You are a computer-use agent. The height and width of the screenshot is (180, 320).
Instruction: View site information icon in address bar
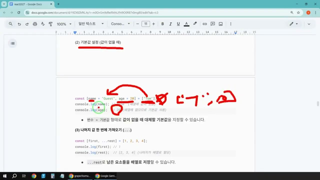coord(28,12)
